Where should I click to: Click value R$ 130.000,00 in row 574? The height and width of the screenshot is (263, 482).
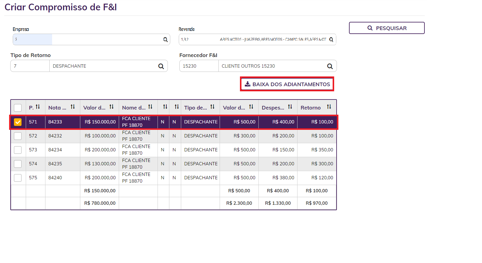coord(100,164)
